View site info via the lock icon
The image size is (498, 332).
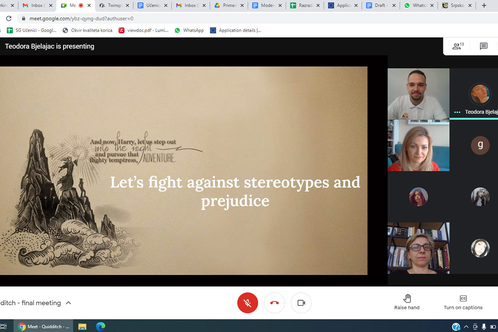[23, 19]
